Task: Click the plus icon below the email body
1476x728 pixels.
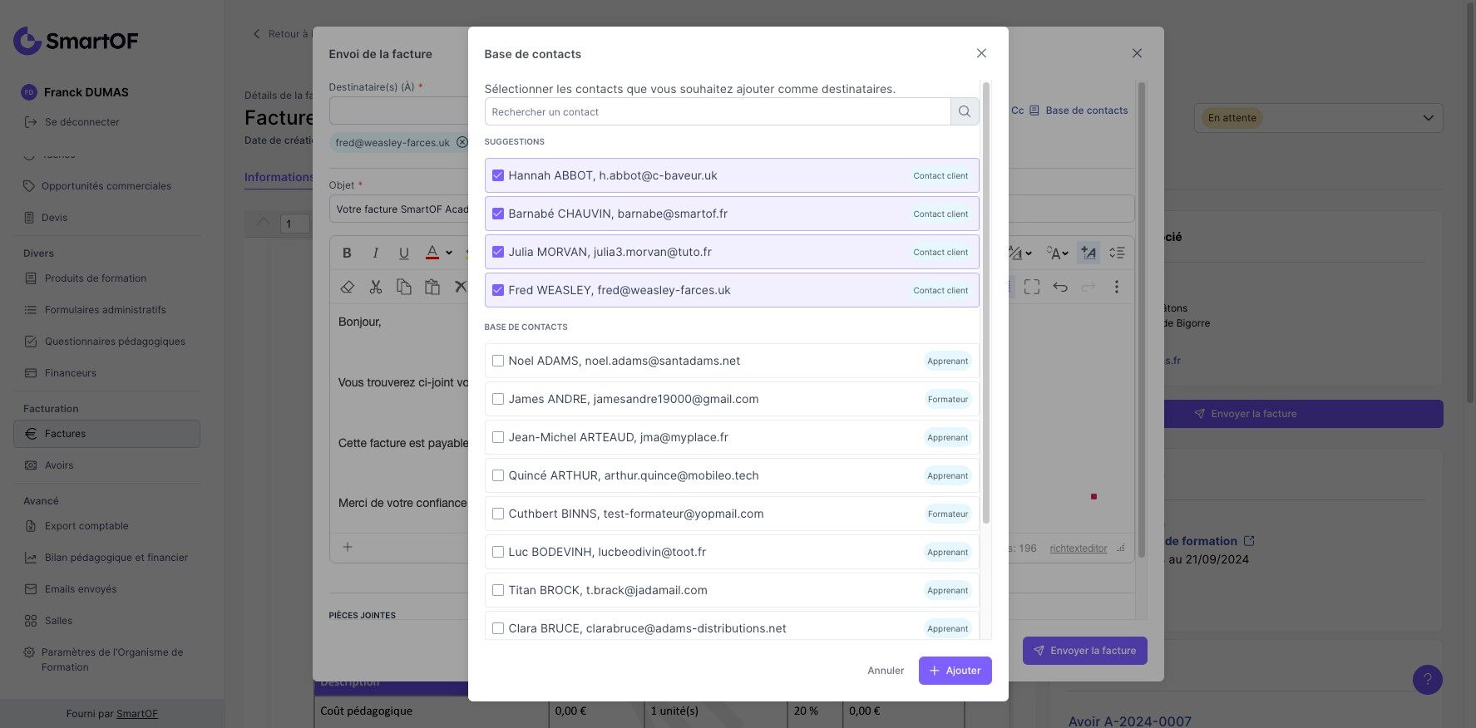Action: (x=348, y=547)
